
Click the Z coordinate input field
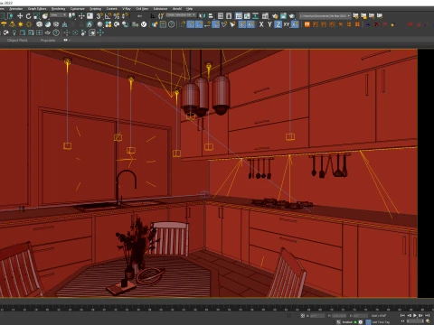pyautogui.click(x=361, y=316)
